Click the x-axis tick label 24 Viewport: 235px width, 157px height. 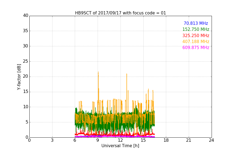tap(211, 140)
